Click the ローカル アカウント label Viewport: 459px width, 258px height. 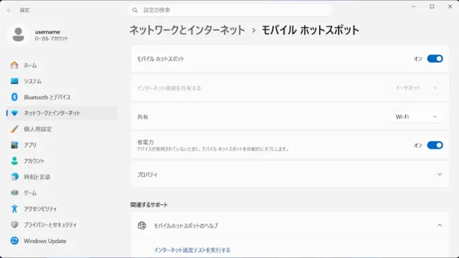point(51,39)
